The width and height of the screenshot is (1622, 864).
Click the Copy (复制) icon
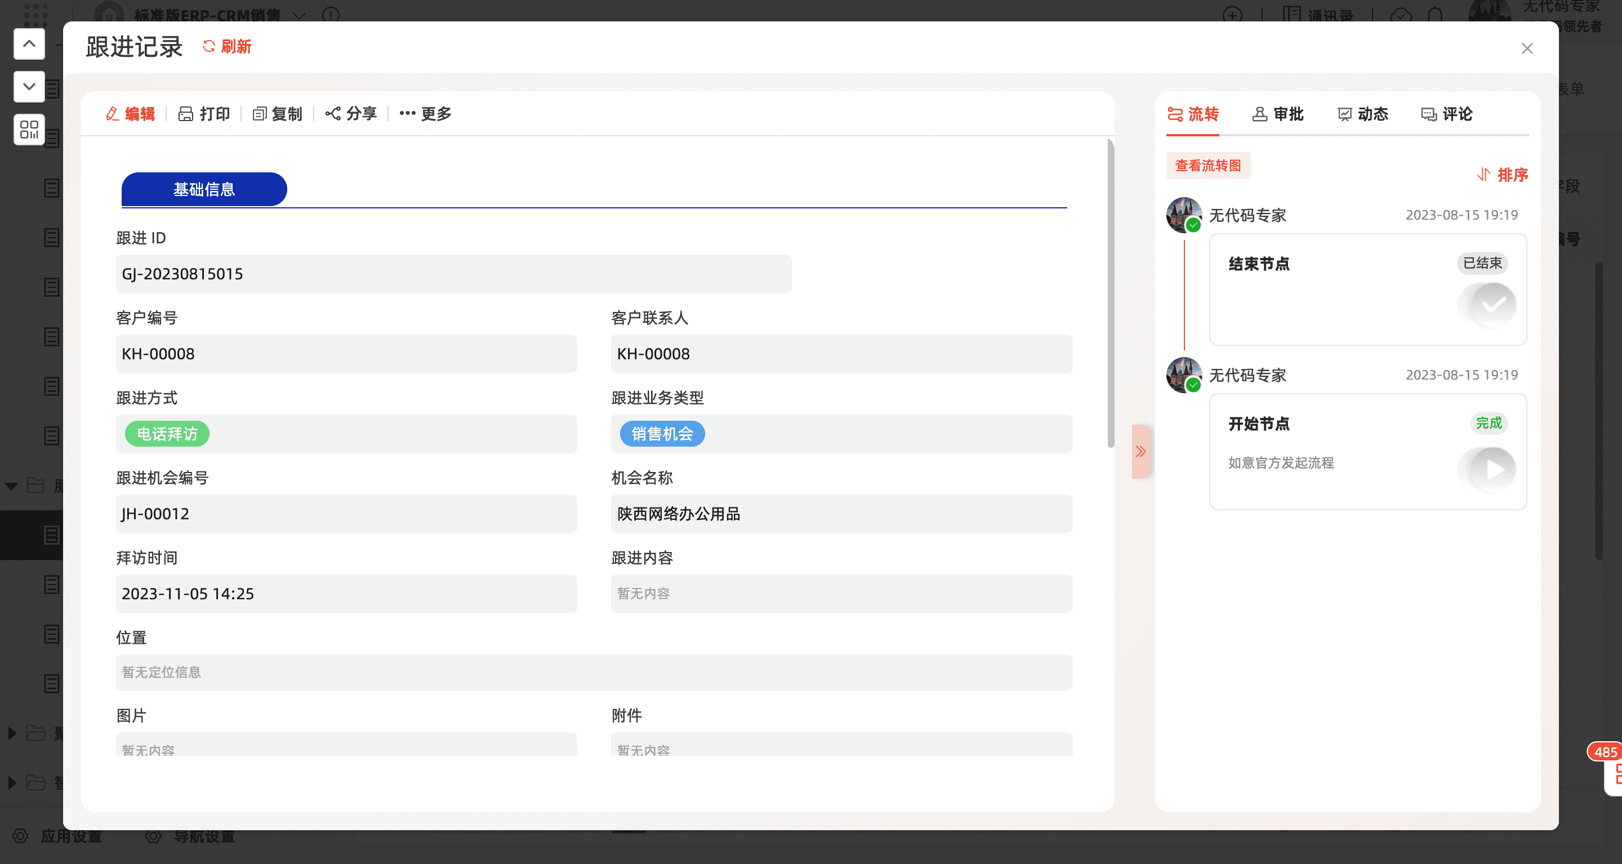click(x=259, y=114)
